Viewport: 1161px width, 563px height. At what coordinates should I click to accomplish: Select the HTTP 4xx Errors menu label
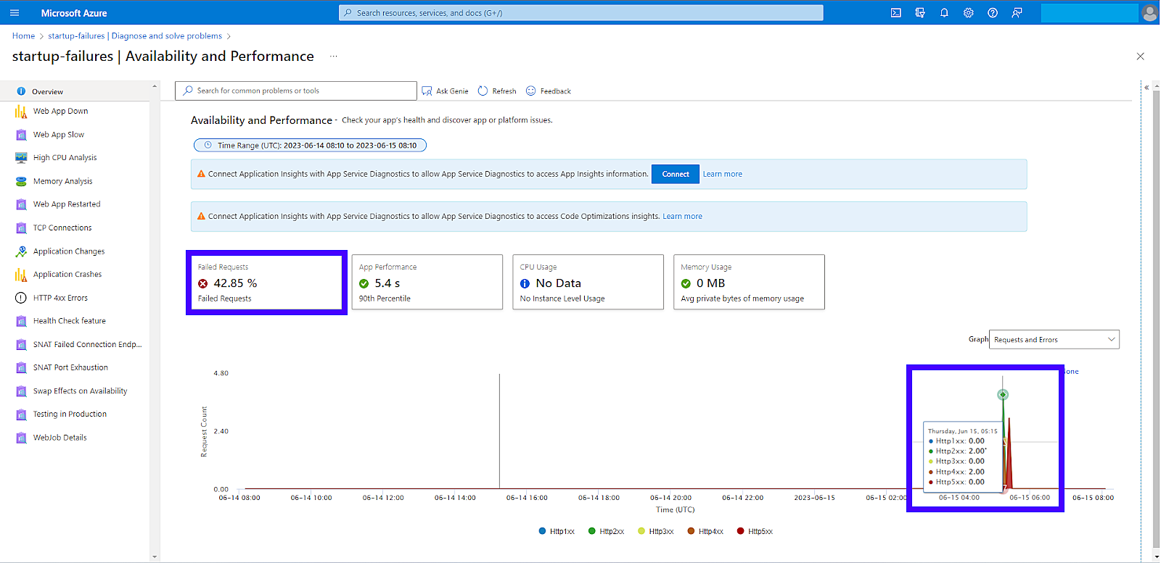pos(60,299)
